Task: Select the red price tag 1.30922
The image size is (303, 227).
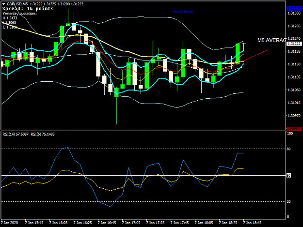Action: [294, 129]
